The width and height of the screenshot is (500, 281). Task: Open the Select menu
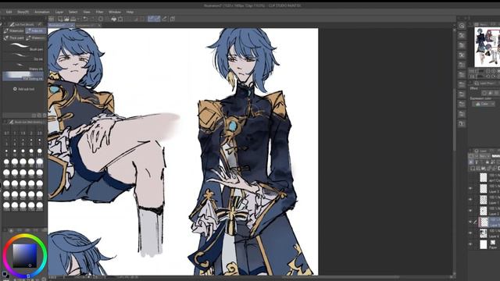pyautogui.click(x=73, y=12)
